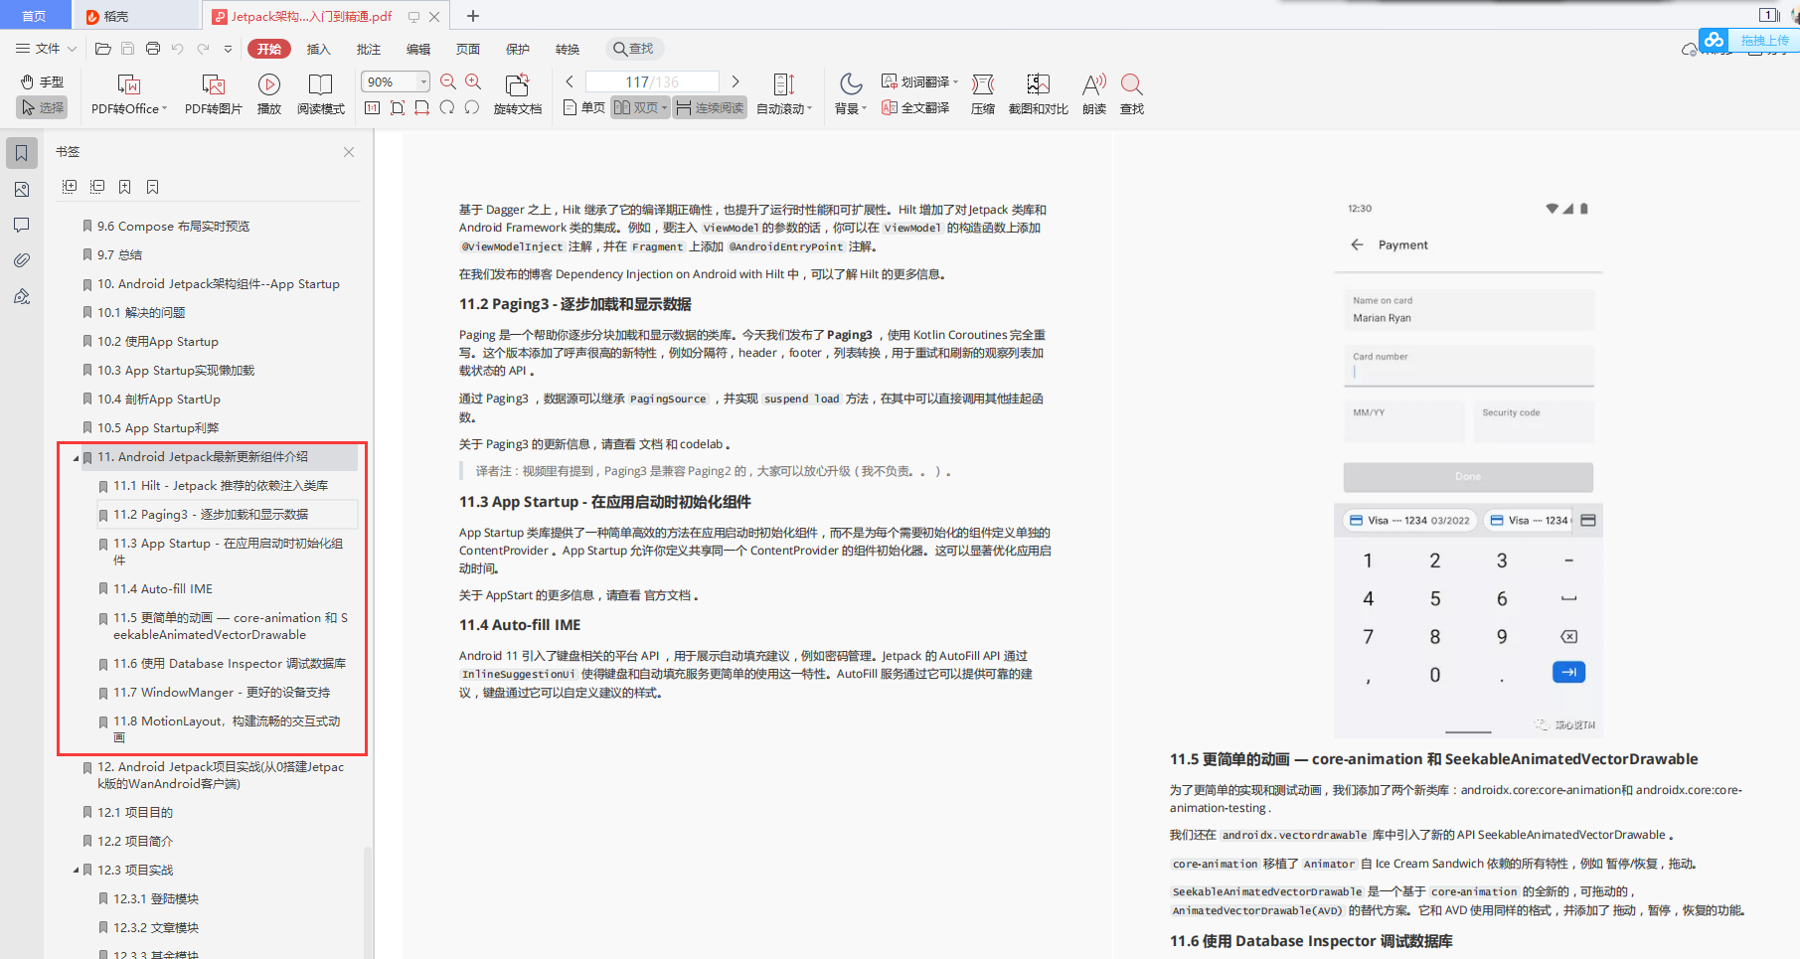This screenshot has height=959, width=1800.
Task: Switch to the 转换 ribbon tab
Action: 568,49
